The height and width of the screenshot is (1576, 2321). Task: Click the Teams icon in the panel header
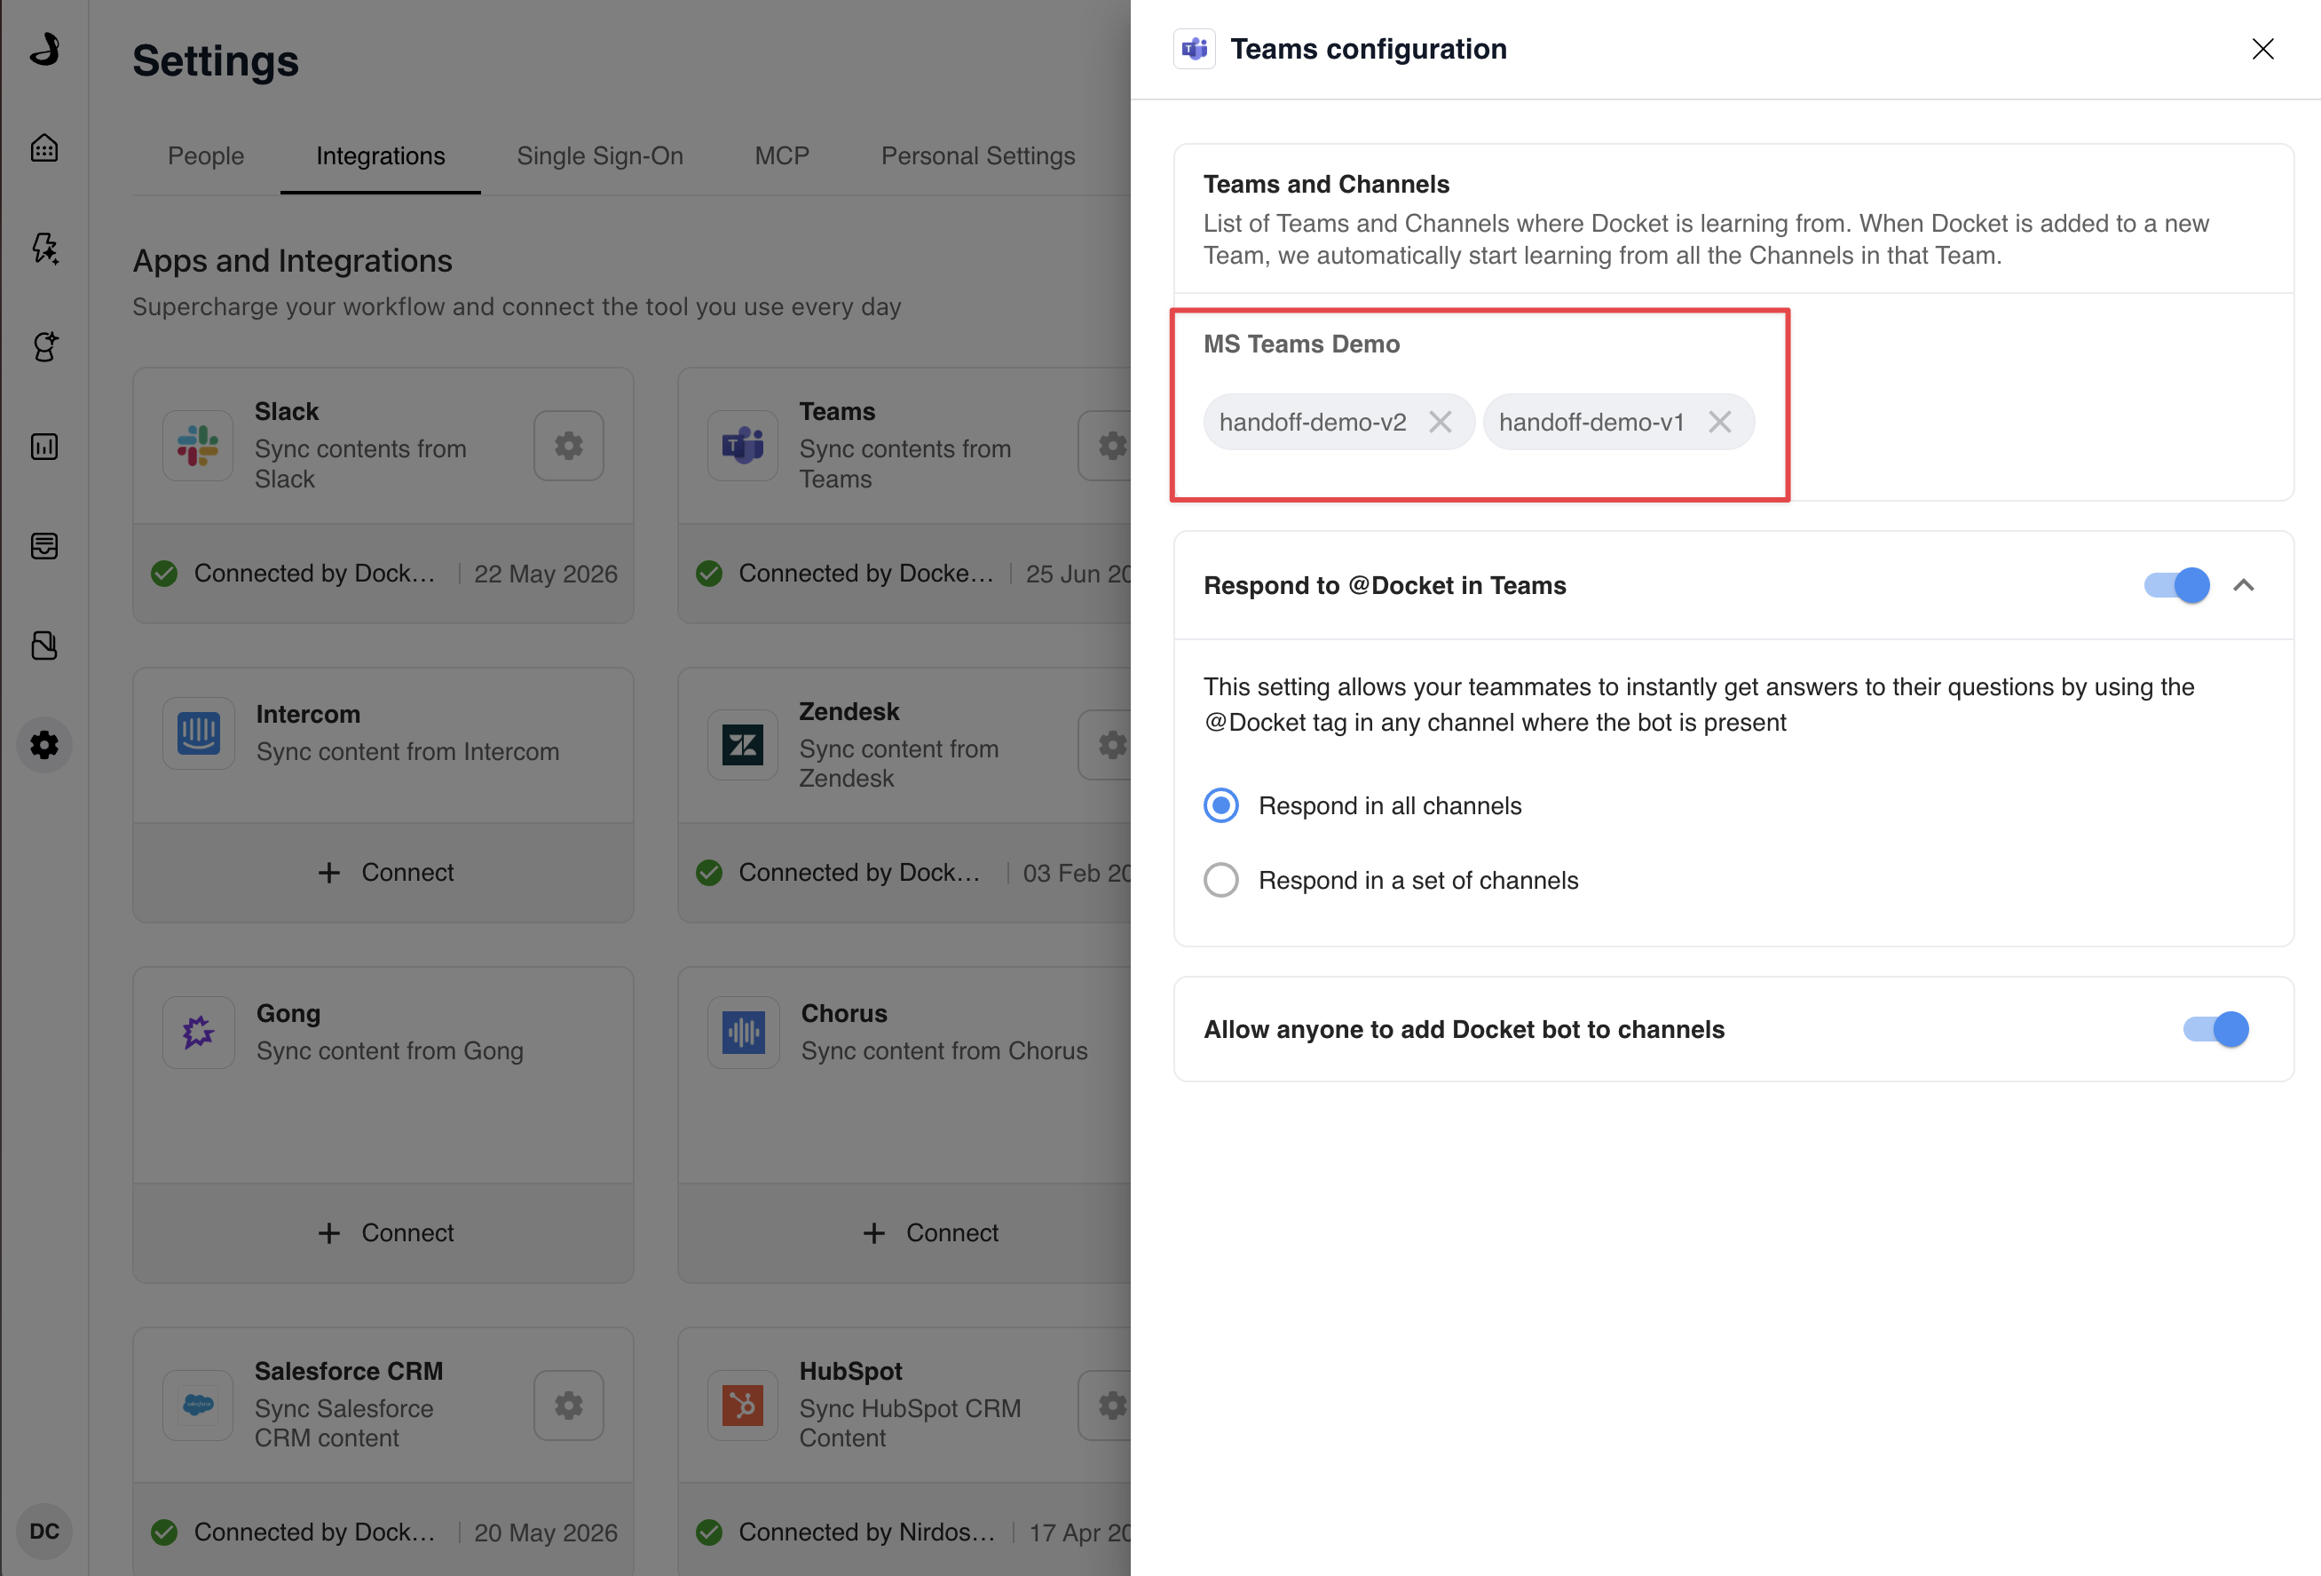1195,49
